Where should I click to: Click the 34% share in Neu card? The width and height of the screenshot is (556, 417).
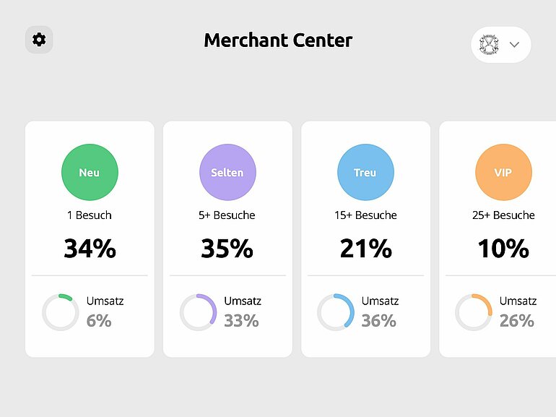point(90,249)
